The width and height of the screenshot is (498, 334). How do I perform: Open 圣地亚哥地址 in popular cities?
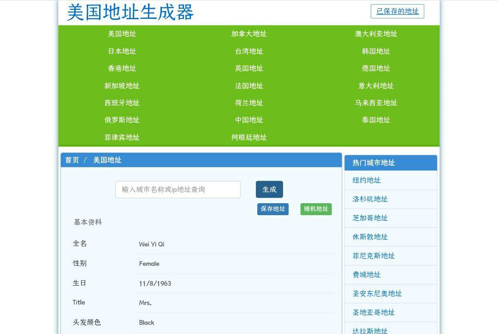[x=373, y=312]
